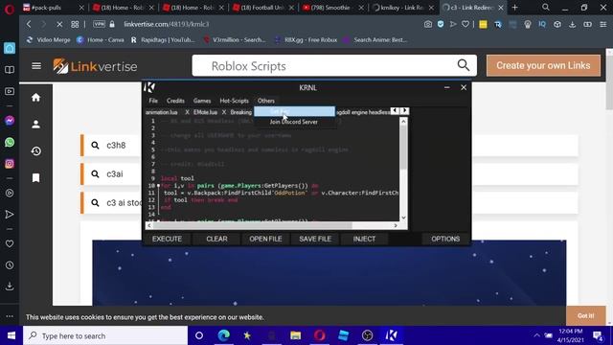Open File Explorer from taskbar
The image size is (613, 345).
pos(295,335)
